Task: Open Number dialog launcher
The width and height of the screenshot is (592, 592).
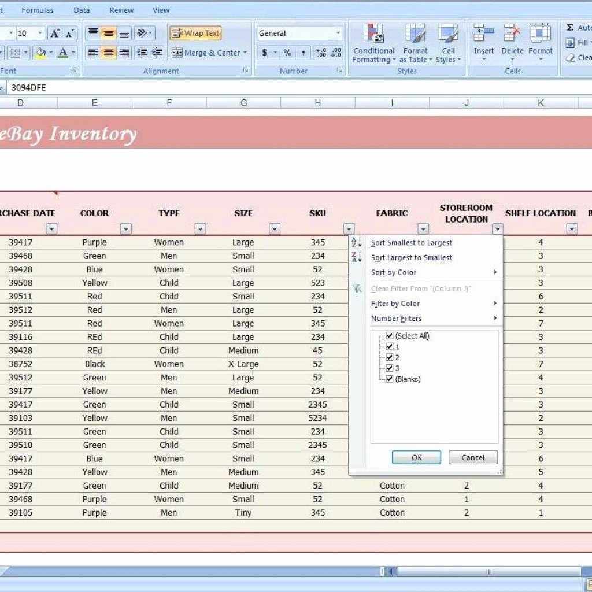Action: pyautogui.click(x=340, y=71)
